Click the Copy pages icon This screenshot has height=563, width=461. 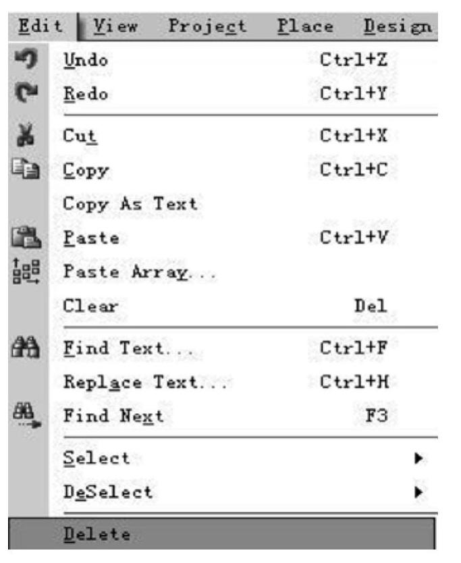(x=26, y=168)
